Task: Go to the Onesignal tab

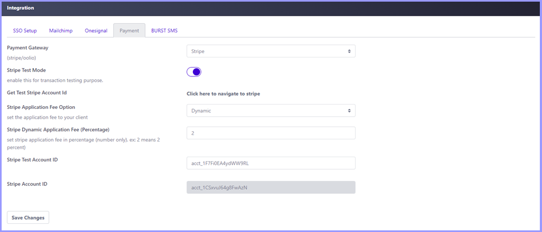Action: (96, 30)
